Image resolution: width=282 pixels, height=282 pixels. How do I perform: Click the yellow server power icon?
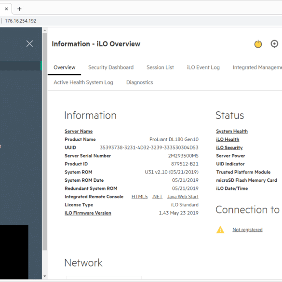pos(258,44)
